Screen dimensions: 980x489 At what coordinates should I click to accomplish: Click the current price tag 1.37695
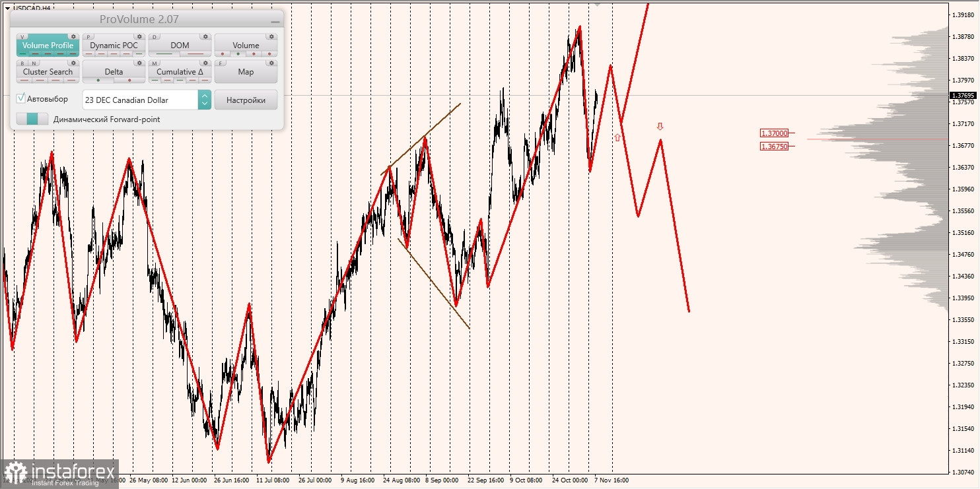(x=963, y=95)
